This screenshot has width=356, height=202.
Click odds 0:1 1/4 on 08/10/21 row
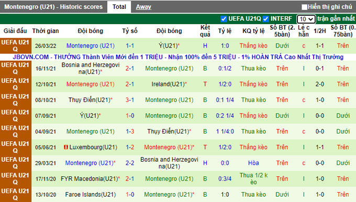click(225, 100)
